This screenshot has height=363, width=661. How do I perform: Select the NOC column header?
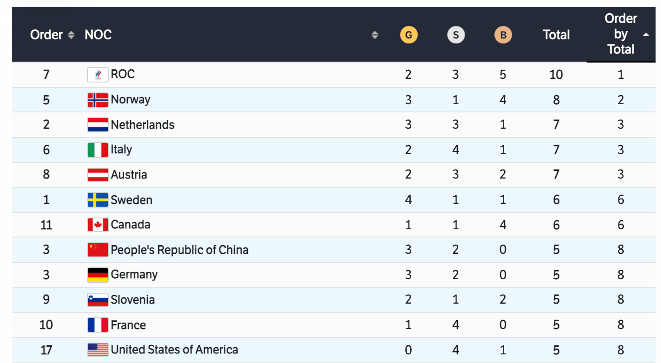point(98,35)
